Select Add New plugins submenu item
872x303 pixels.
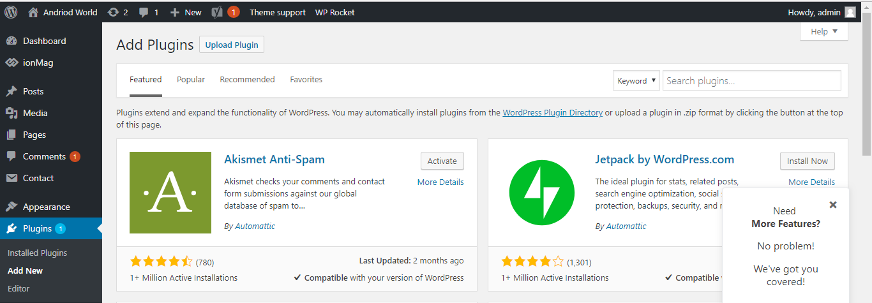[x=25, y=270]
